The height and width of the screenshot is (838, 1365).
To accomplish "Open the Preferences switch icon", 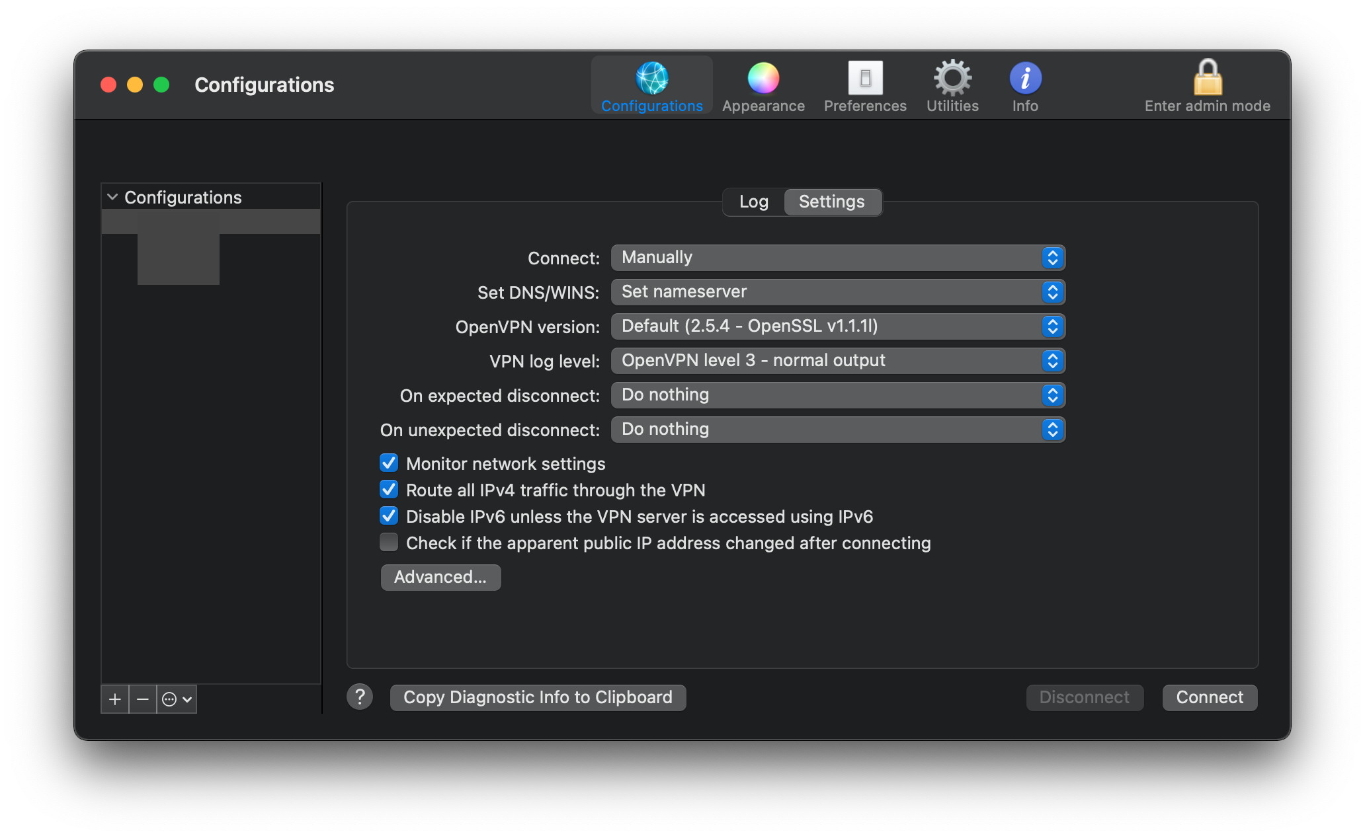I will pyautogui.click(x=865, y=79).
